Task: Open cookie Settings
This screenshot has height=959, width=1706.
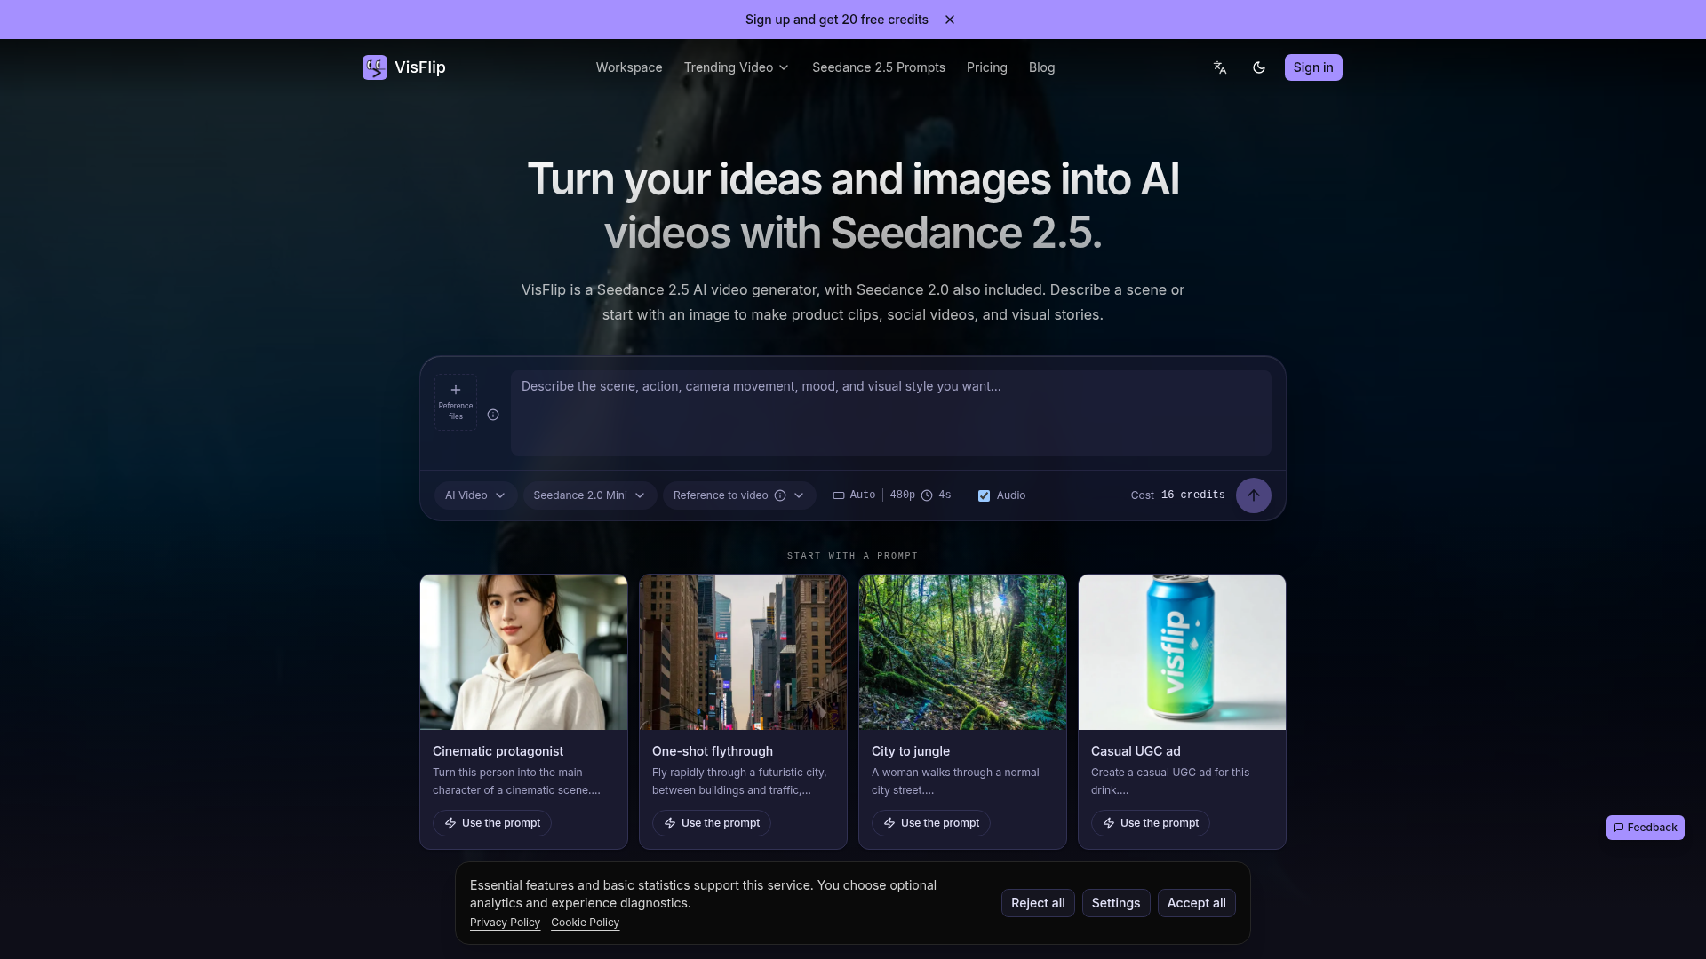Action: coord(1116,903)
